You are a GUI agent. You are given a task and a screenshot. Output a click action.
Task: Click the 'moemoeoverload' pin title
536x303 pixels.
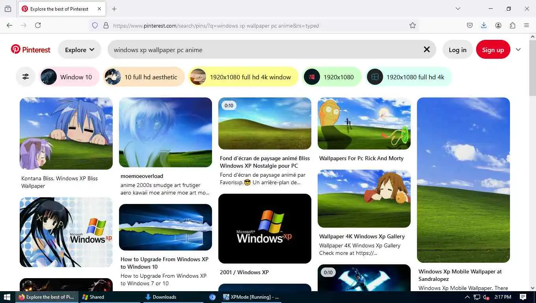[x=142, y=176]
